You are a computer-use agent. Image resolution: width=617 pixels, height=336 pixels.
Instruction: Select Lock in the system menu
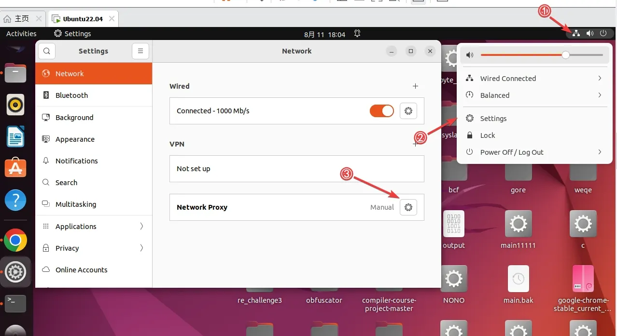click(534, 135)
